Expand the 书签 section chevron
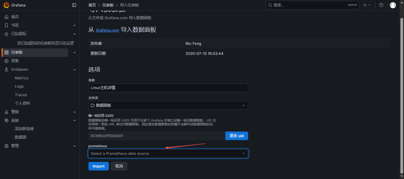 (75, 25)
